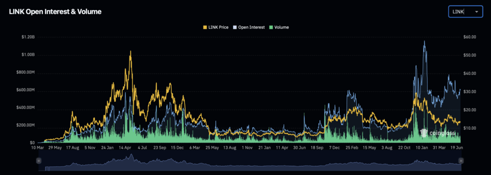Click the $1.20B left axis label
This screenshot has height=175, width=491.
(28, 37)
